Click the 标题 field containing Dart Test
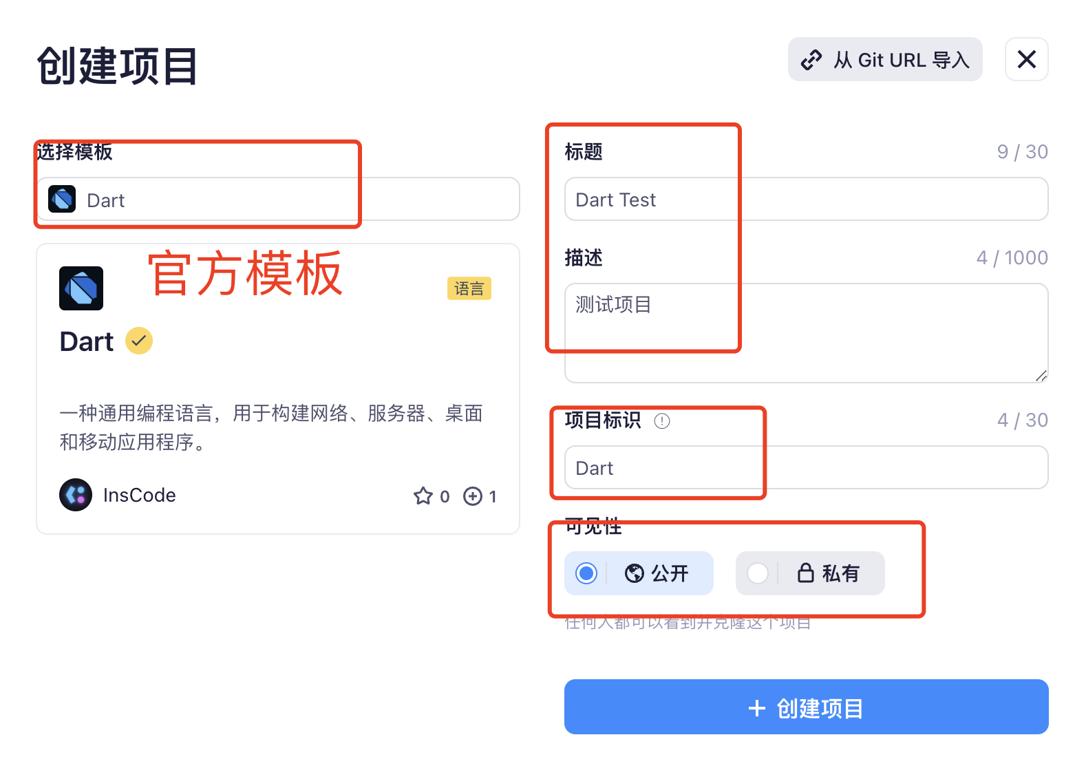1075x757 pixels. 807,200
